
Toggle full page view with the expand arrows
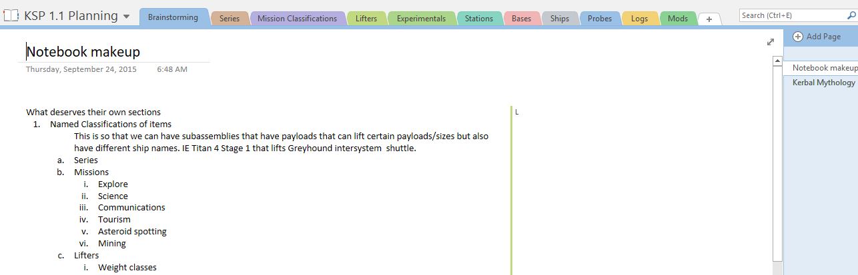(x=771, y=42)
